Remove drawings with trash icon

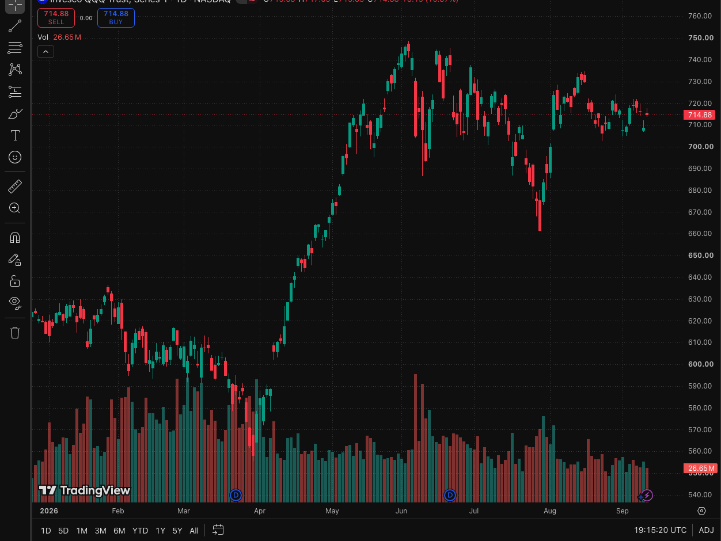[x=15, y=333]
